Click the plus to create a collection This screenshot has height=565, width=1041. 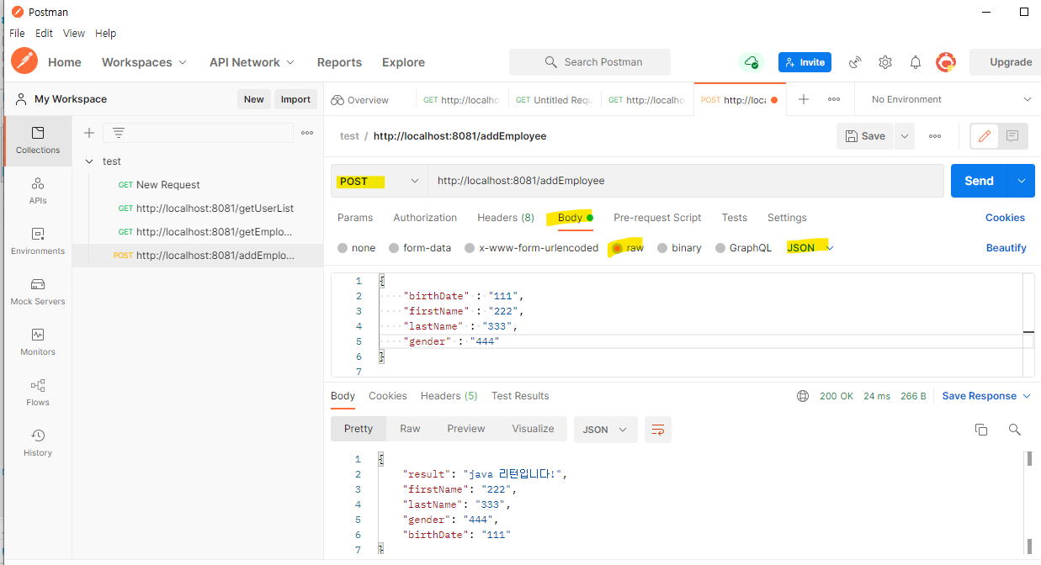[x=89, y=133]
